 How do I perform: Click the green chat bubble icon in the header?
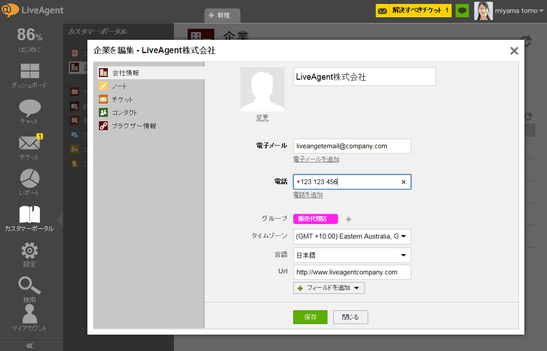[462, 11]
